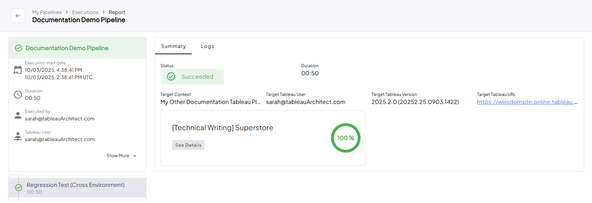Click sidebar Tableau User email address

point(60,139)
